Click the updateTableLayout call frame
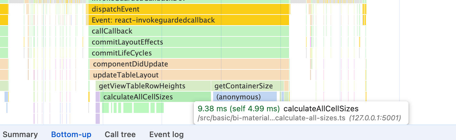The height and width of the screenshot is (140, 456). tap(189, 75)
